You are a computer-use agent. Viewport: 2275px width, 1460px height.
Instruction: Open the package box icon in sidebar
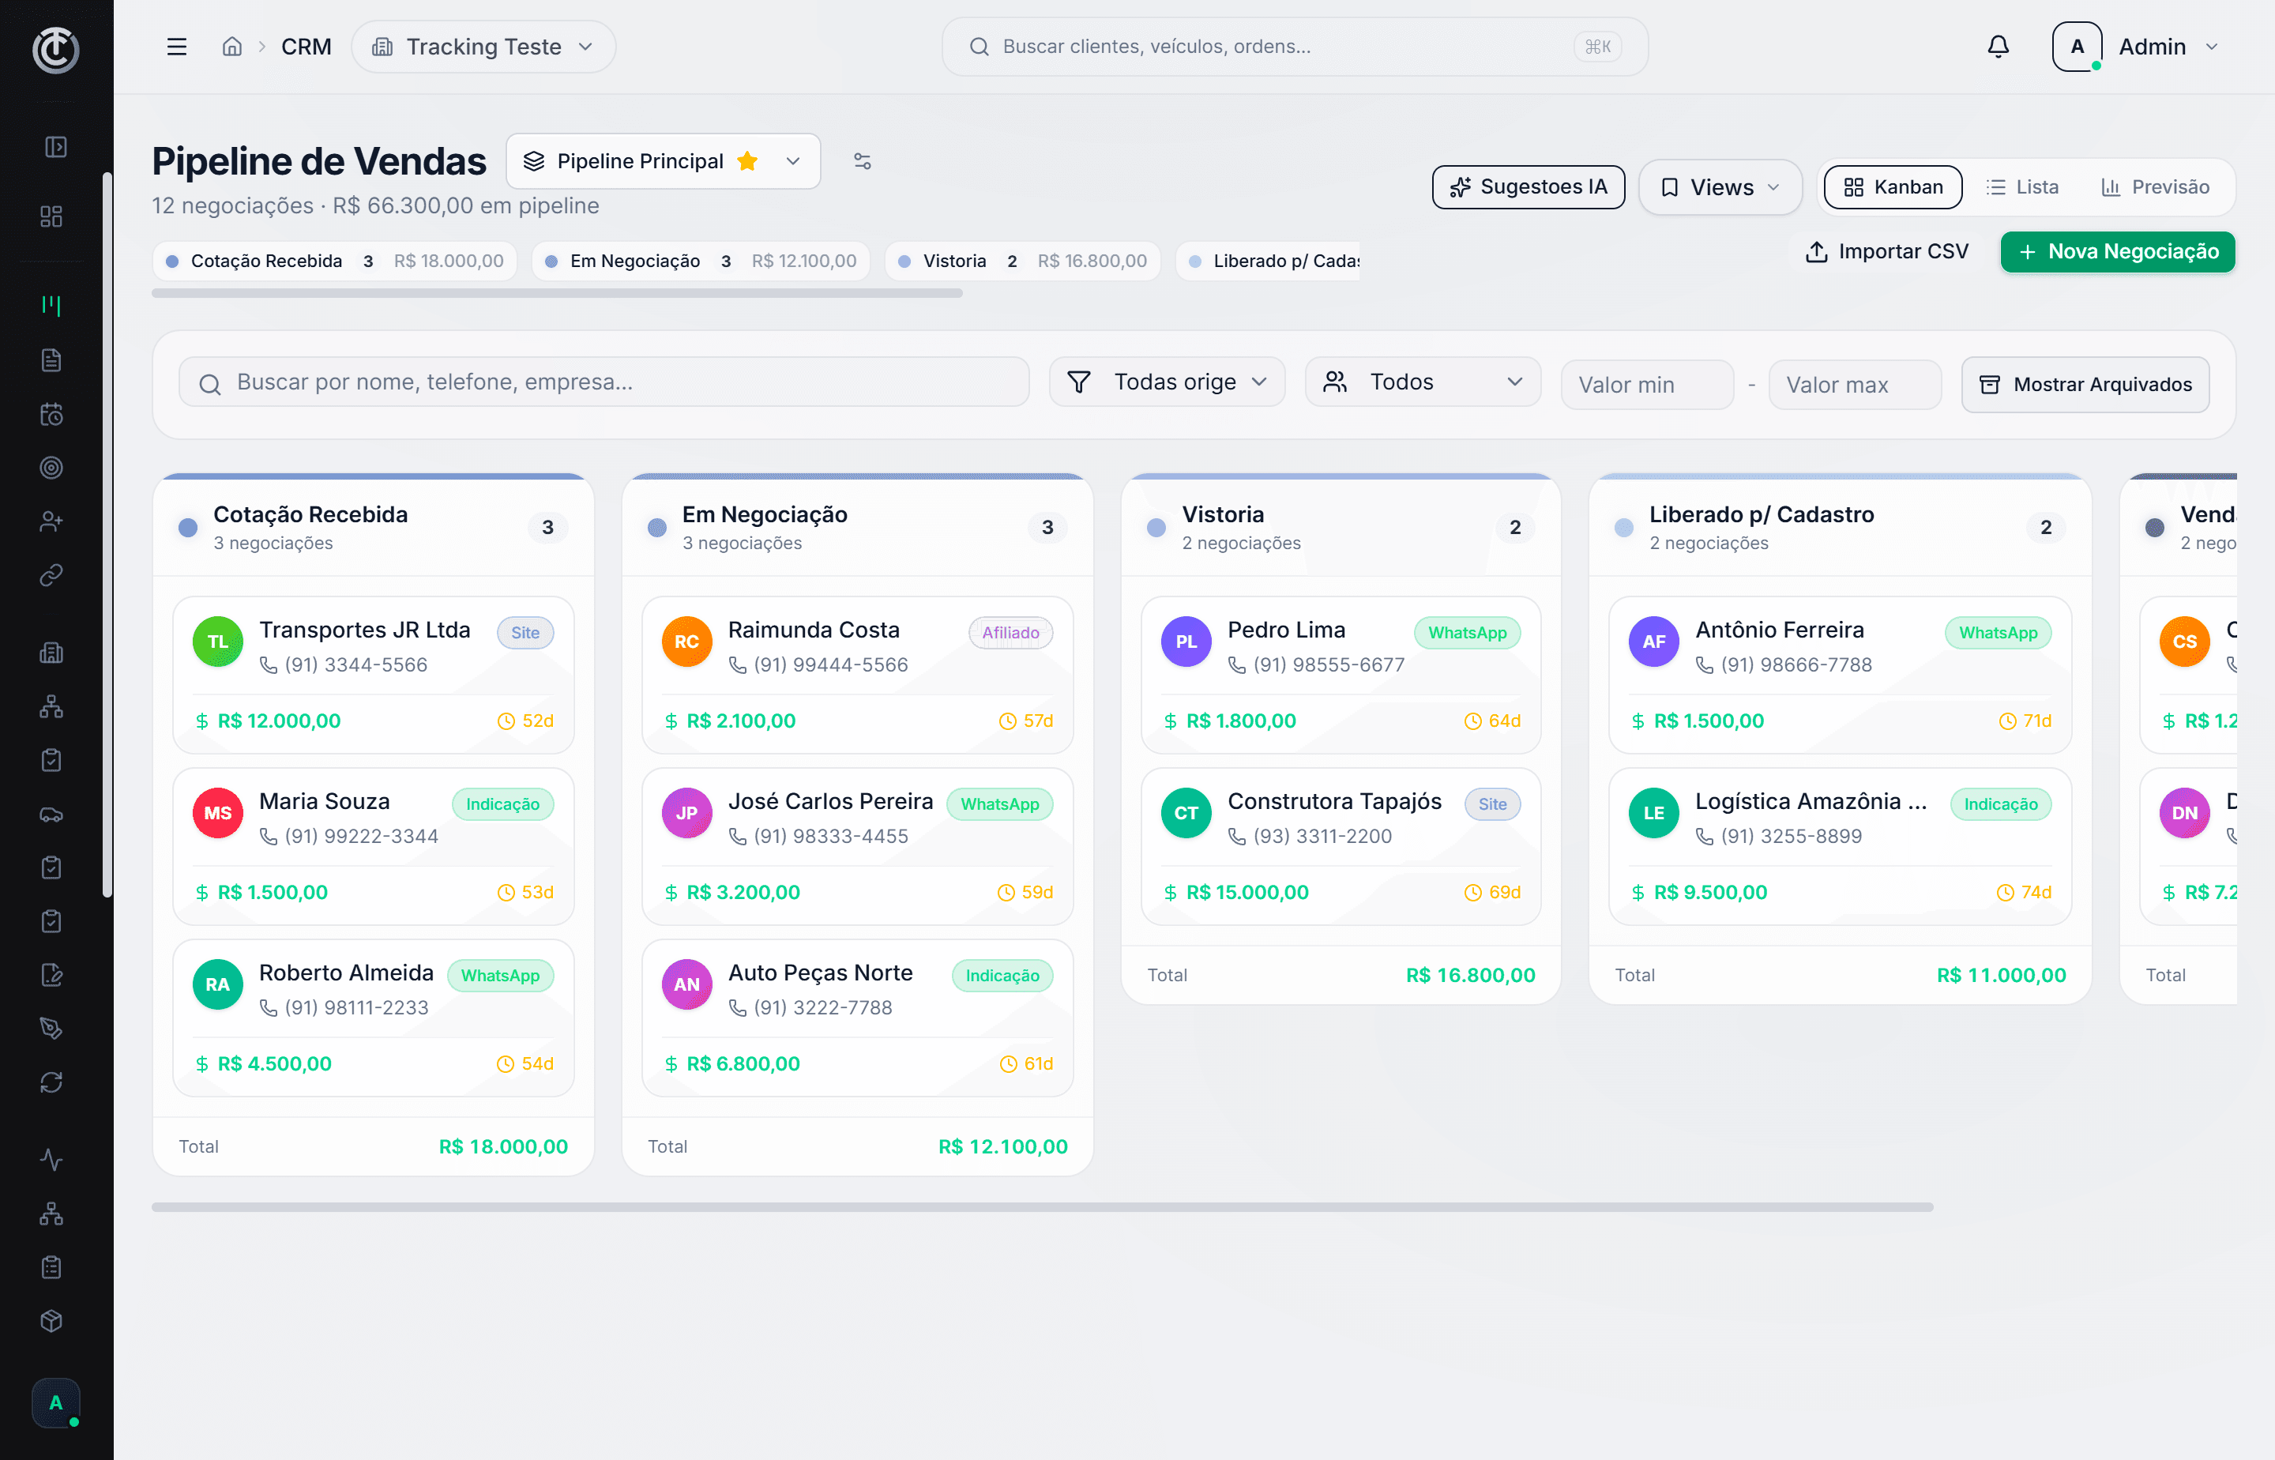[x=52, y=1322]
